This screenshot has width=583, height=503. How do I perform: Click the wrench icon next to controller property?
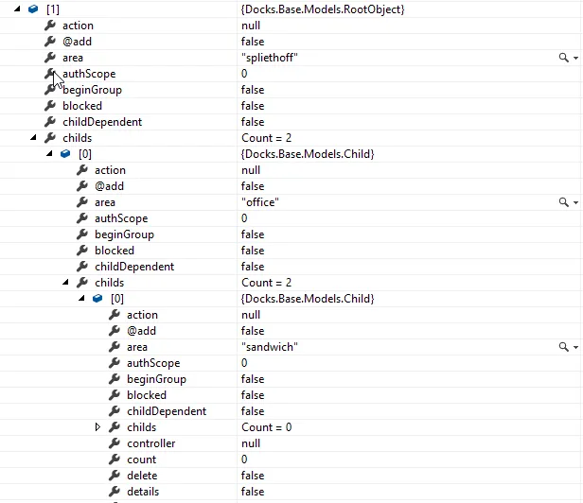(115, 442)
